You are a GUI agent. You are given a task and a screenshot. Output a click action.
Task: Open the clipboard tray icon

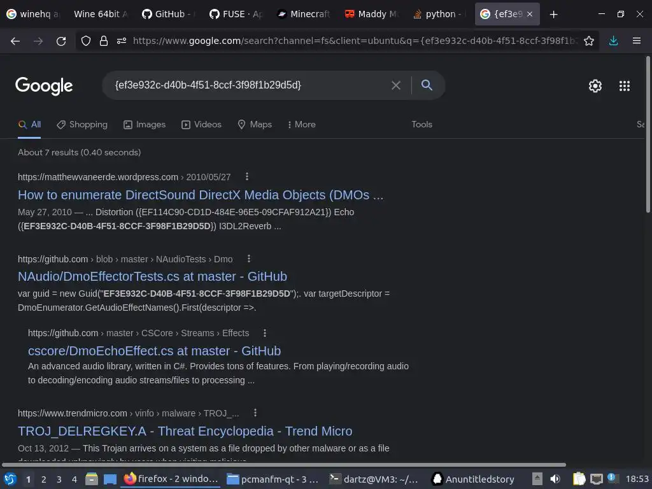pos(579,479)
